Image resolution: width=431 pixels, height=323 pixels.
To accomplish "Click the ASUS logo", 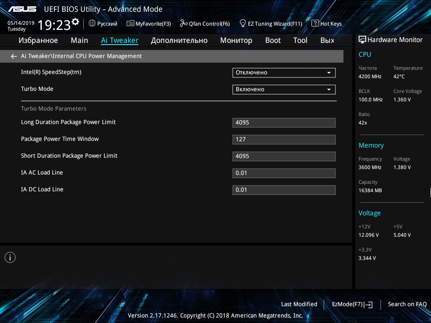I will tap(22, 9).
